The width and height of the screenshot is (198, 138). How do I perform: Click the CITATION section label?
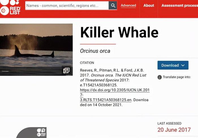87,63
